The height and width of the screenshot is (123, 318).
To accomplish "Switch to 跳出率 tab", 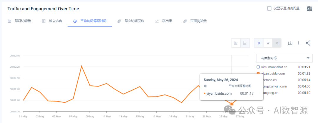I will pyautogui.click(x=164, y=21).
